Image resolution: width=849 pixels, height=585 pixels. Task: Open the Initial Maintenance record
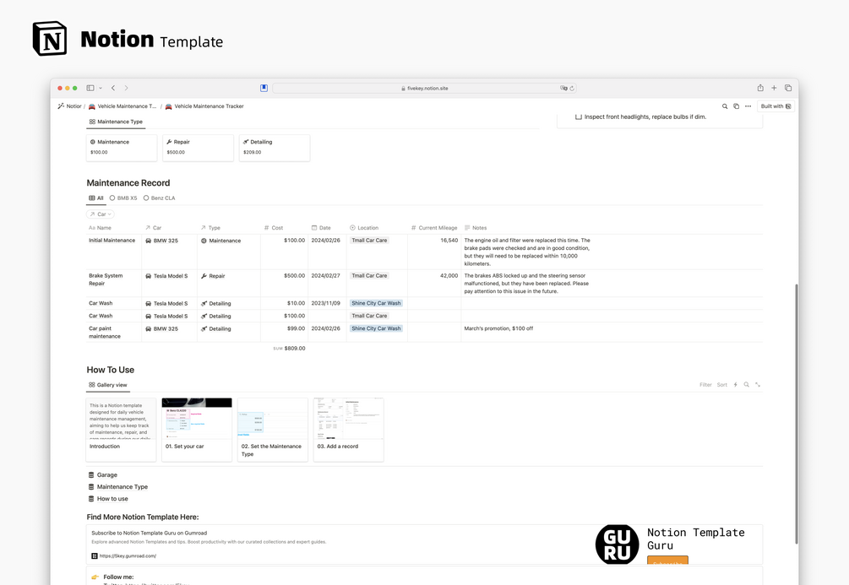click(x=112, y=241)
